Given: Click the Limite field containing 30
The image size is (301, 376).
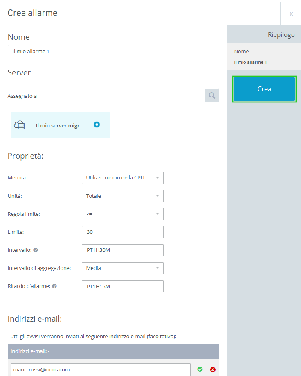Looking at the screenshot, I should pyautogui.click(x=122, y=232).
